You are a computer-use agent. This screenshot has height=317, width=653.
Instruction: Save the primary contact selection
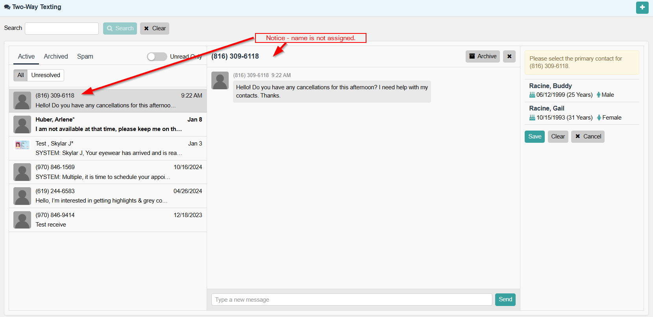(x=535, y=136)
